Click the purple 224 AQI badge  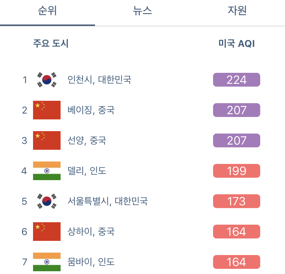tap(236, 80)
